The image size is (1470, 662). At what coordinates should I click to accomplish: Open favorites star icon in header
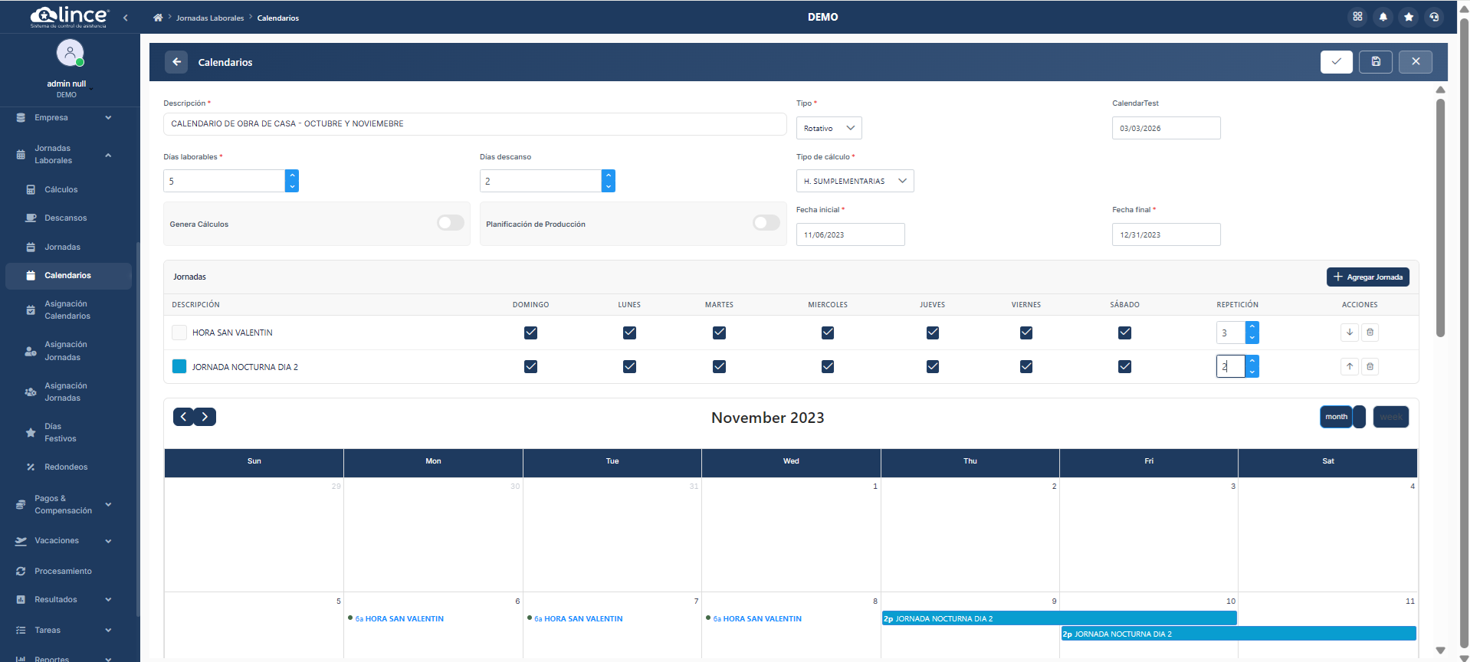(x=1409, y=17)
